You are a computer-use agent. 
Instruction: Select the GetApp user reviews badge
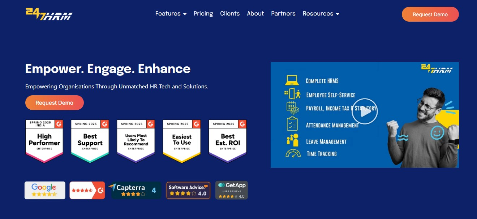coord(231,190)
